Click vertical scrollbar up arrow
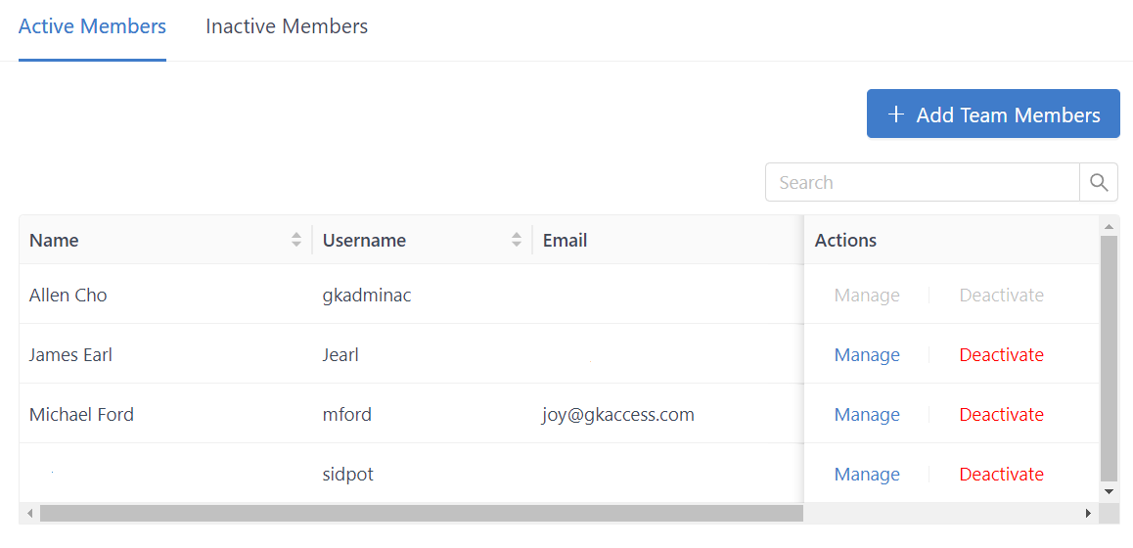Image resolution: width=1133 pixels, height=548 pixels. click(x=1109, y=227)
